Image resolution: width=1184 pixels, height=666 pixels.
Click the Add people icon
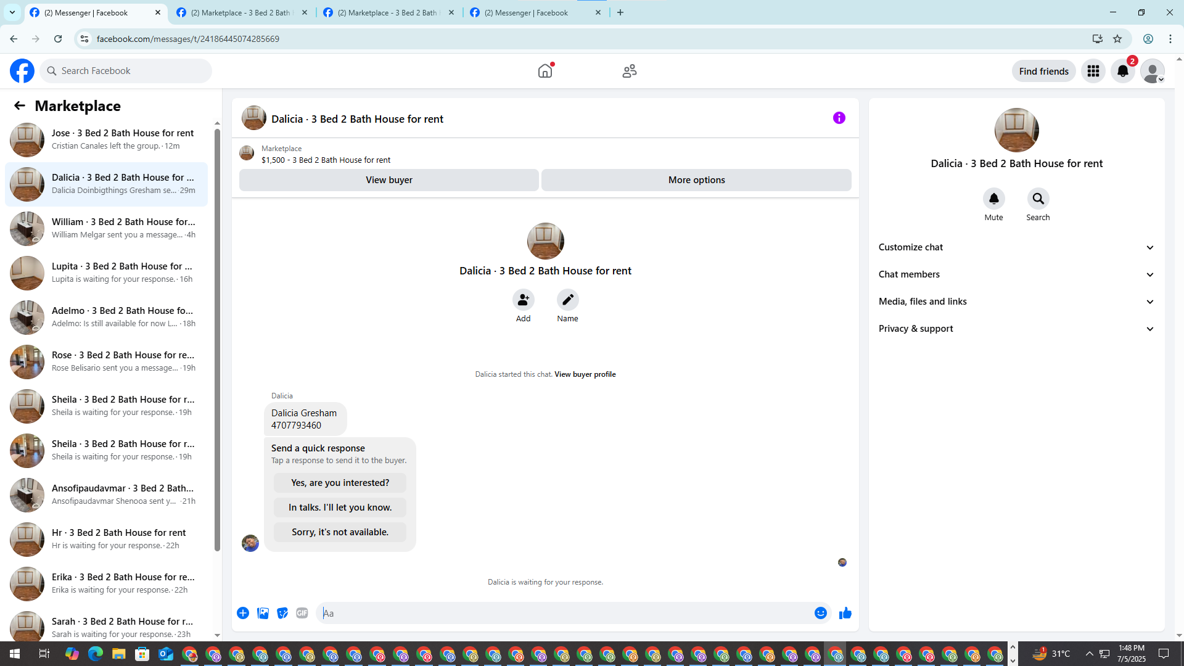pos(523,300)
